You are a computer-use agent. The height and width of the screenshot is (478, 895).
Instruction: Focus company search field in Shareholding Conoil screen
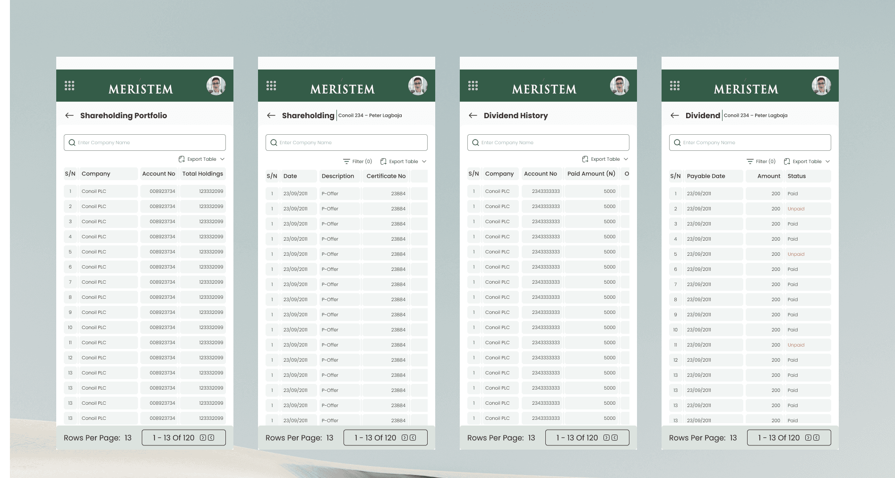point(346,142)
